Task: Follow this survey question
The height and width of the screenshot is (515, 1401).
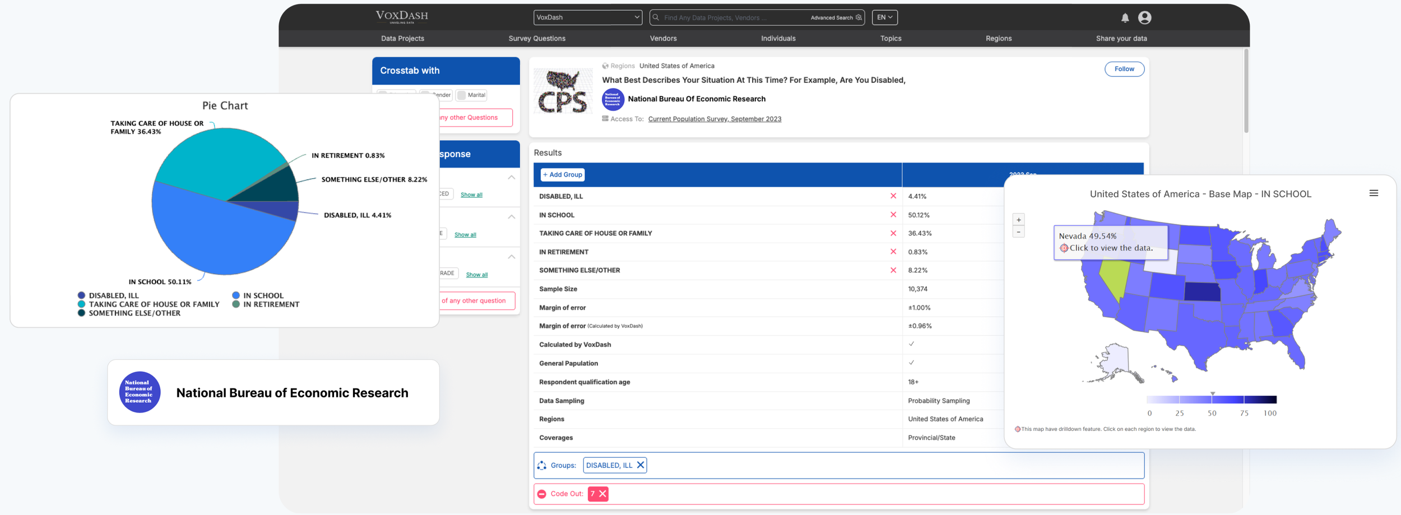Action: (x=1124, y=69)
